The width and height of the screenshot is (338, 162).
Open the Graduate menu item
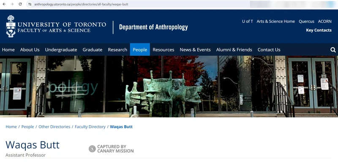(x=93, y=50)
